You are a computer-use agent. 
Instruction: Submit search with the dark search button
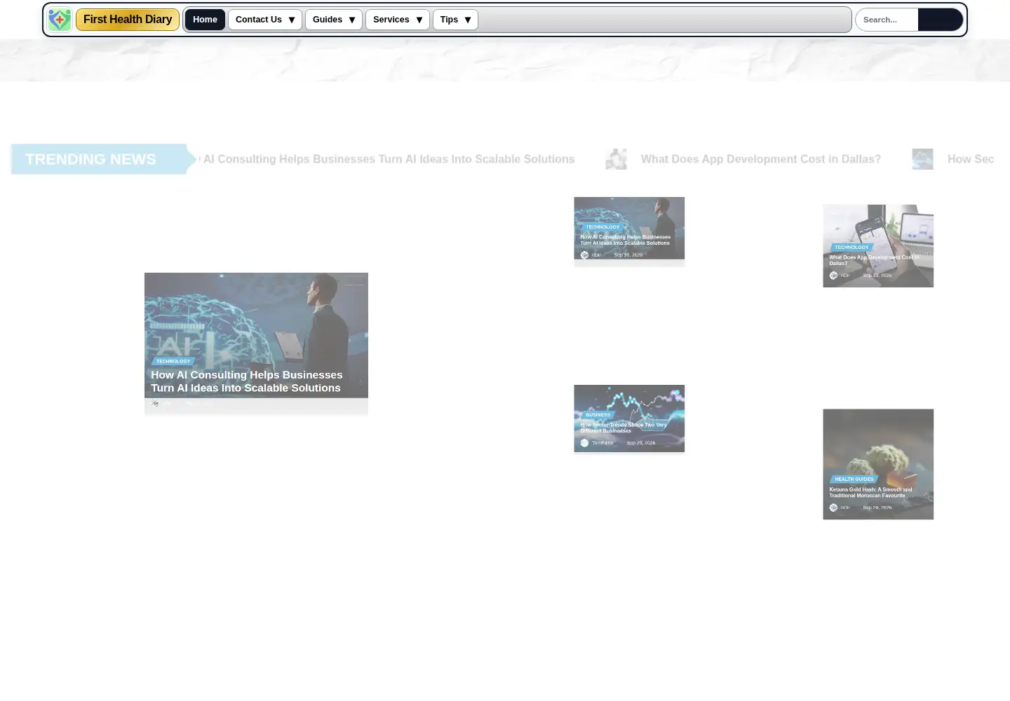(940, 20)
